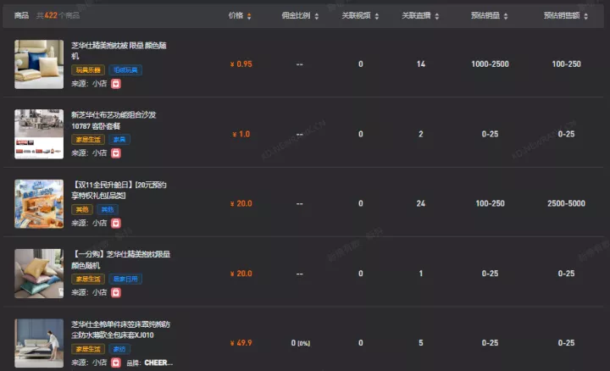This screenshot has width=610, height=371.
Task: Open product title 【双11全民升舱日】20元预约
Action: (x=119, y=190)
